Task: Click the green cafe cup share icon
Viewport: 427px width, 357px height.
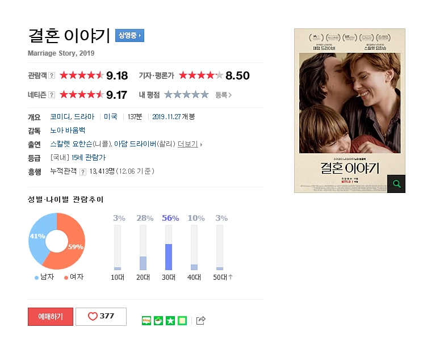Action: pyautogui.click(x=158, y=321)
